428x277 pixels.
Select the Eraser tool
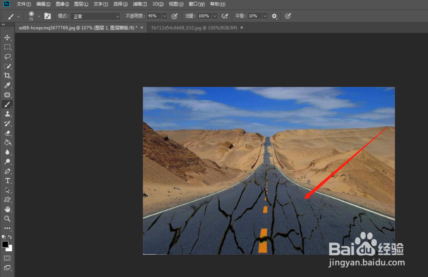(x=7, y=133)
